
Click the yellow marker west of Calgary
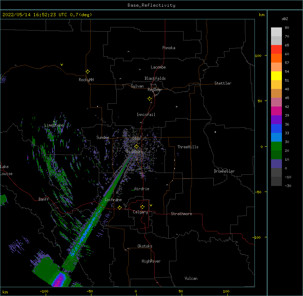(x=120, y=208)
